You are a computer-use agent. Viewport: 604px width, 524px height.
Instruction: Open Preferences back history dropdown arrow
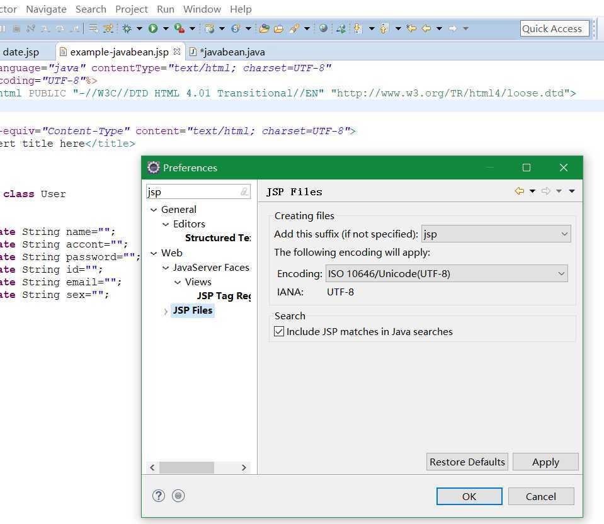pyautogui.click(x=532, y=191)
